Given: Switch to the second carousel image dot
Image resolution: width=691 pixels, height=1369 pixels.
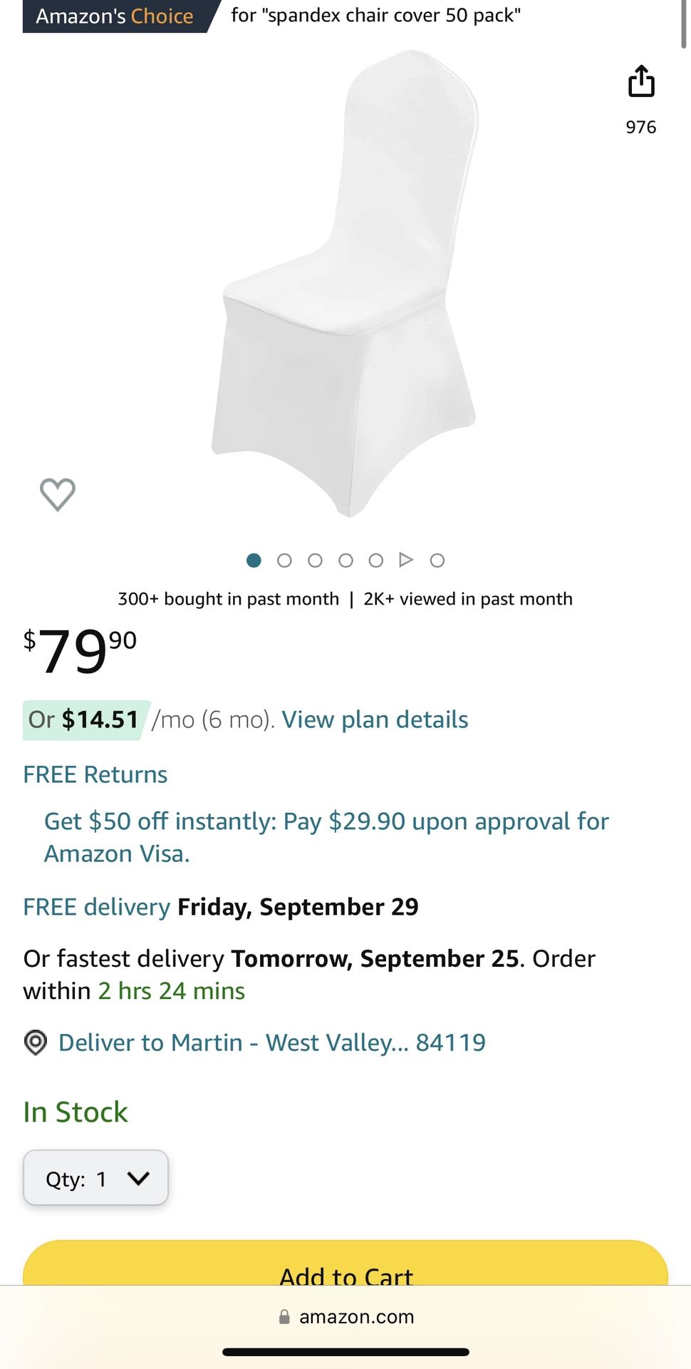Looking at the screenshot, I should 284,560.
